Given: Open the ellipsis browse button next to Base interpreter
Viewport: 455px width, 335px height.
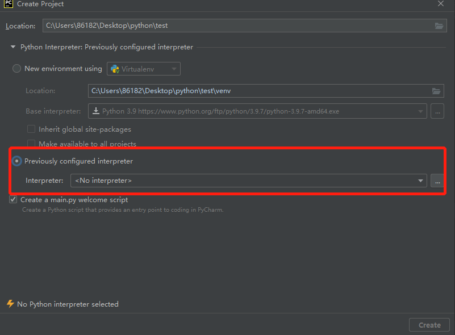Looking at the screenshot, I should pos(437,111).
